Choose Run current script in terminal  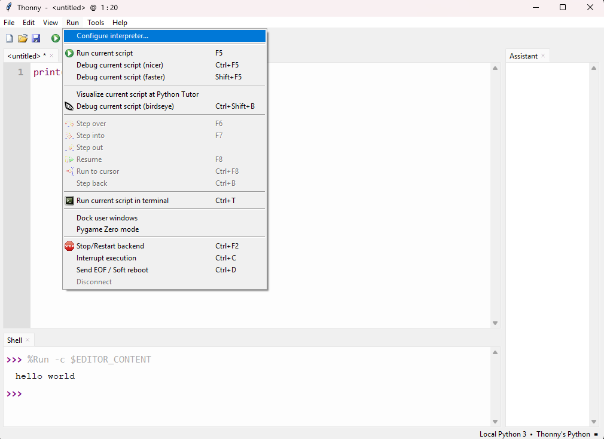(x=165, y=201)
